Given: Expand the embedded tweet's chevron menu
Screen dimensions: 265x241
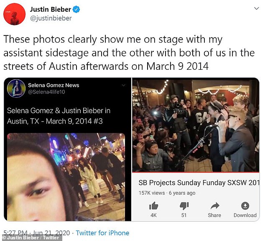Looking at the screenshot, I should 123,85.
